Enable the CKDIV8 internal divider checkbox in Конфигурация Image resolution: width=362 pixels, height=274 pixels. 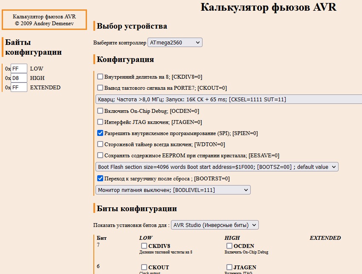(100, 77)
